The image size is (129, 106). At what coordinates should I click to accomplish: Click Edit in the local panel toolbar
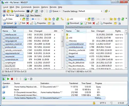[x=22, y=23]
